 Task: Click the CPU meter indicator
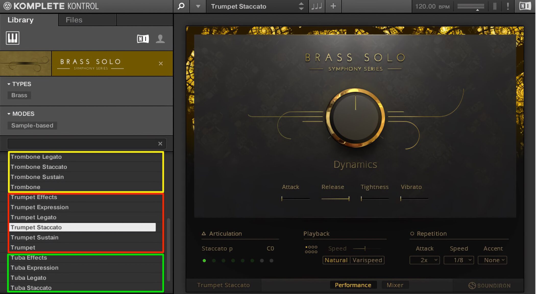495,6
